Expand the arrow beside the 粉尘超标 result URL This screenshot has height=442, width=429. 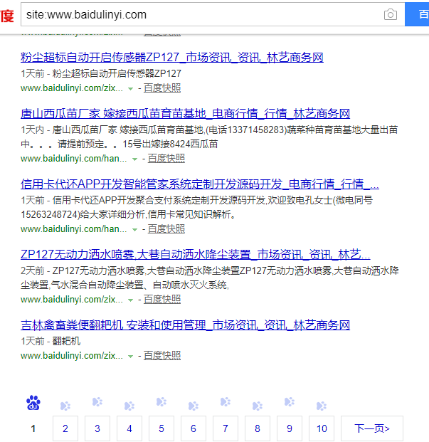[x=130, y=89]
